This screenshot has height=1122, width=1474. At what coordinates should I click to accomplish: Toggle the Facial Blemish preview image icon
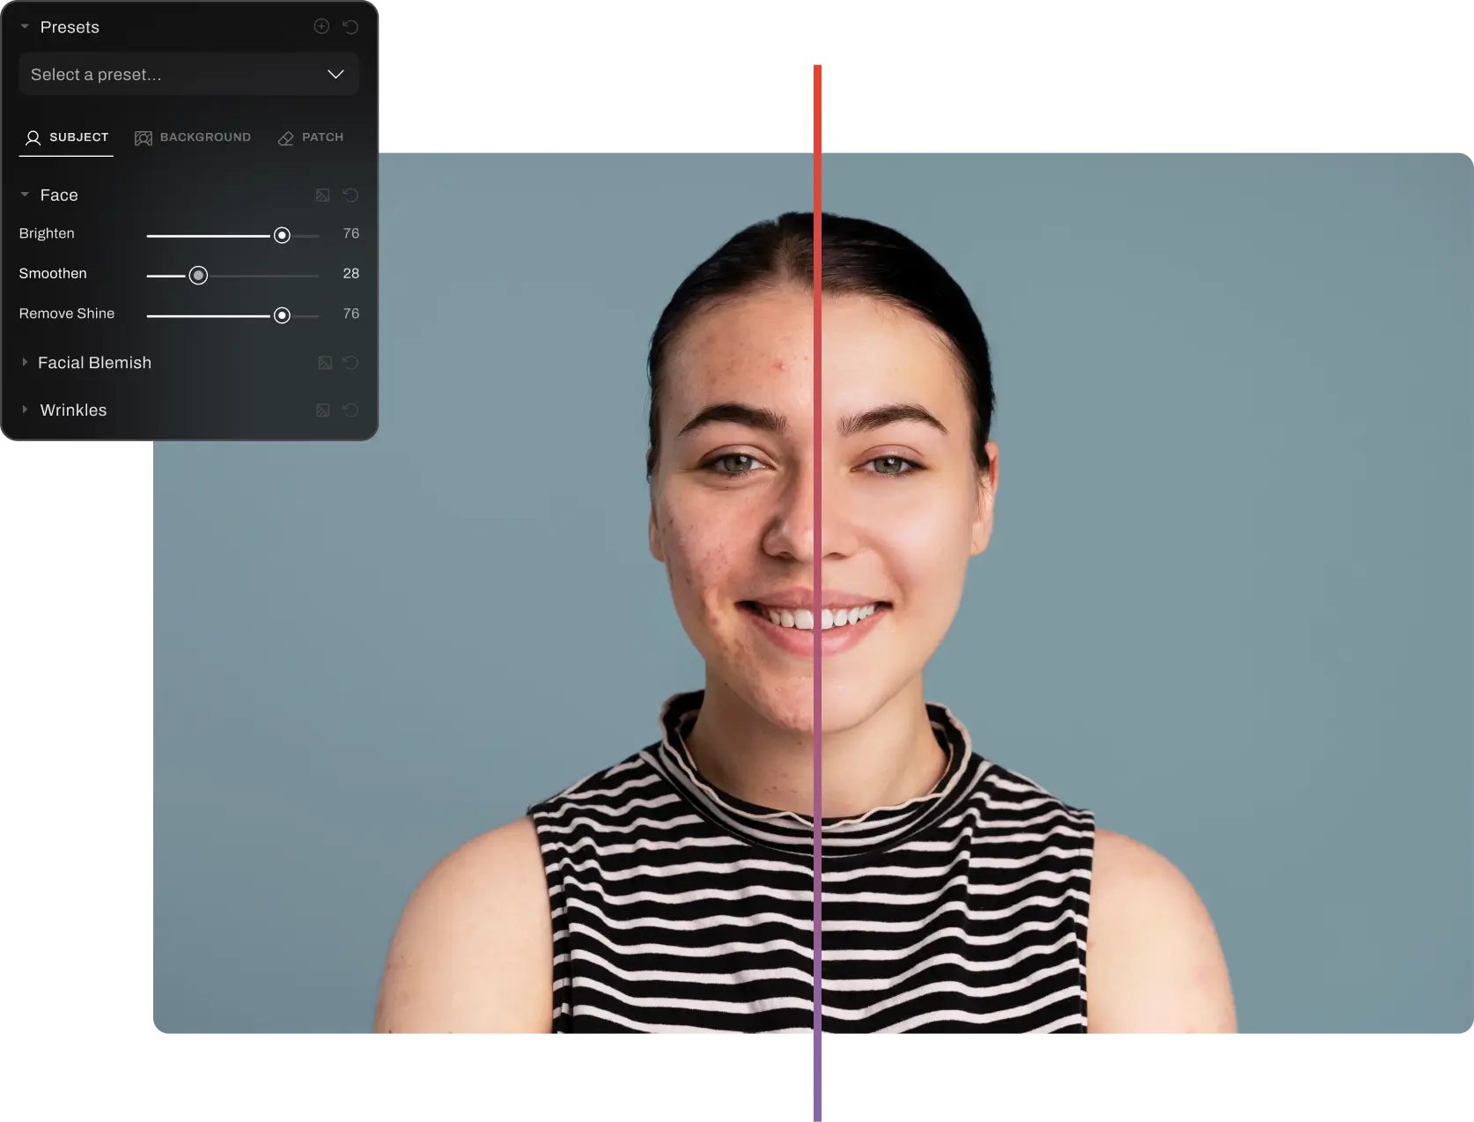[324, 363]
